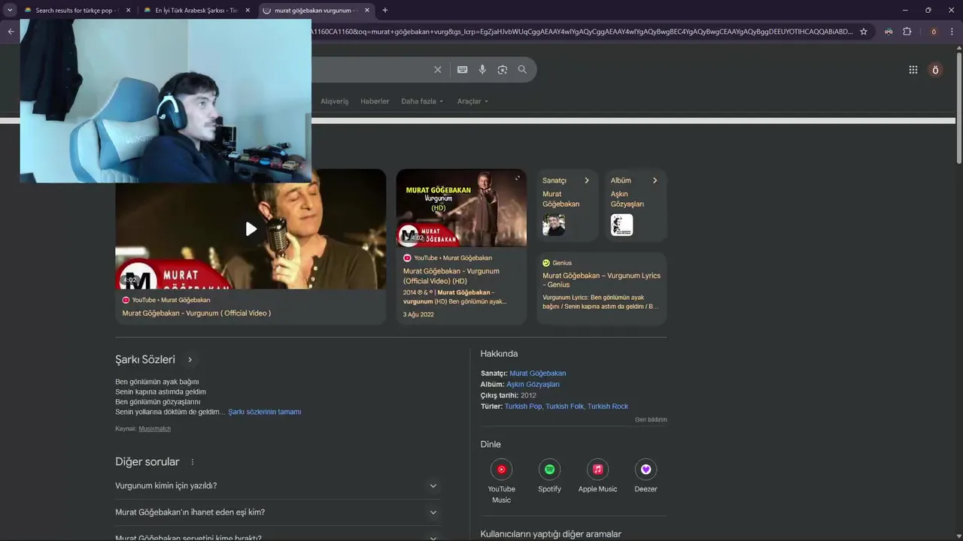This screenshot has height=541, width=963.
Task: Go back with the browser back arrow
Action: [x=11, y=32]
